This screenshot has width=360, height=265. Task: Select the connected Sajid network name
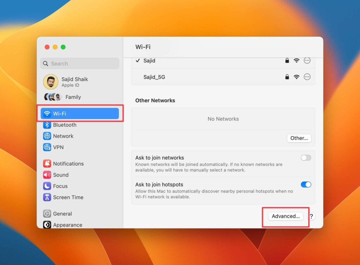149,60
